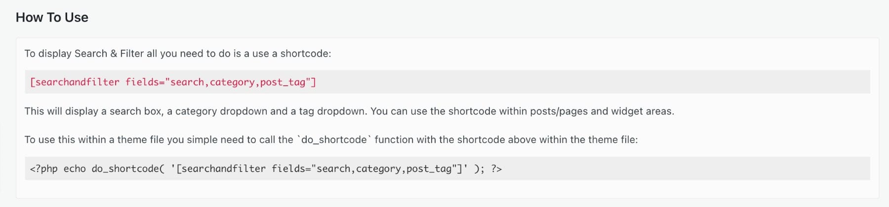Screen dimensions: 889x207
Task: Click the "posts/pages" text in the paragraph
Action: [x=559, y=111]
